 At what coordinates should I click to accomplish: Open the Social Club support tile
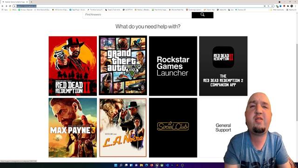[x=173, y=127]
